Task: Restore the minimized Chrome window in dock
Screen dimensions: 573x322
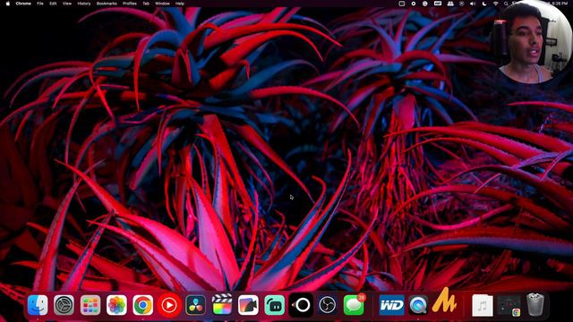Action: click(509, 305)
